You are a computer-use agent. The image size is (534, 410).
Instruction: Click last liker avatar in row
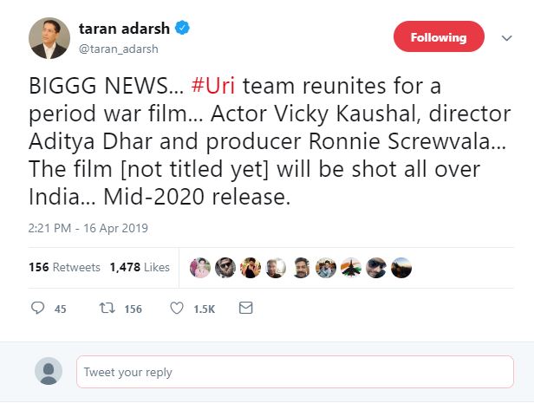click(x=402, y=267)
